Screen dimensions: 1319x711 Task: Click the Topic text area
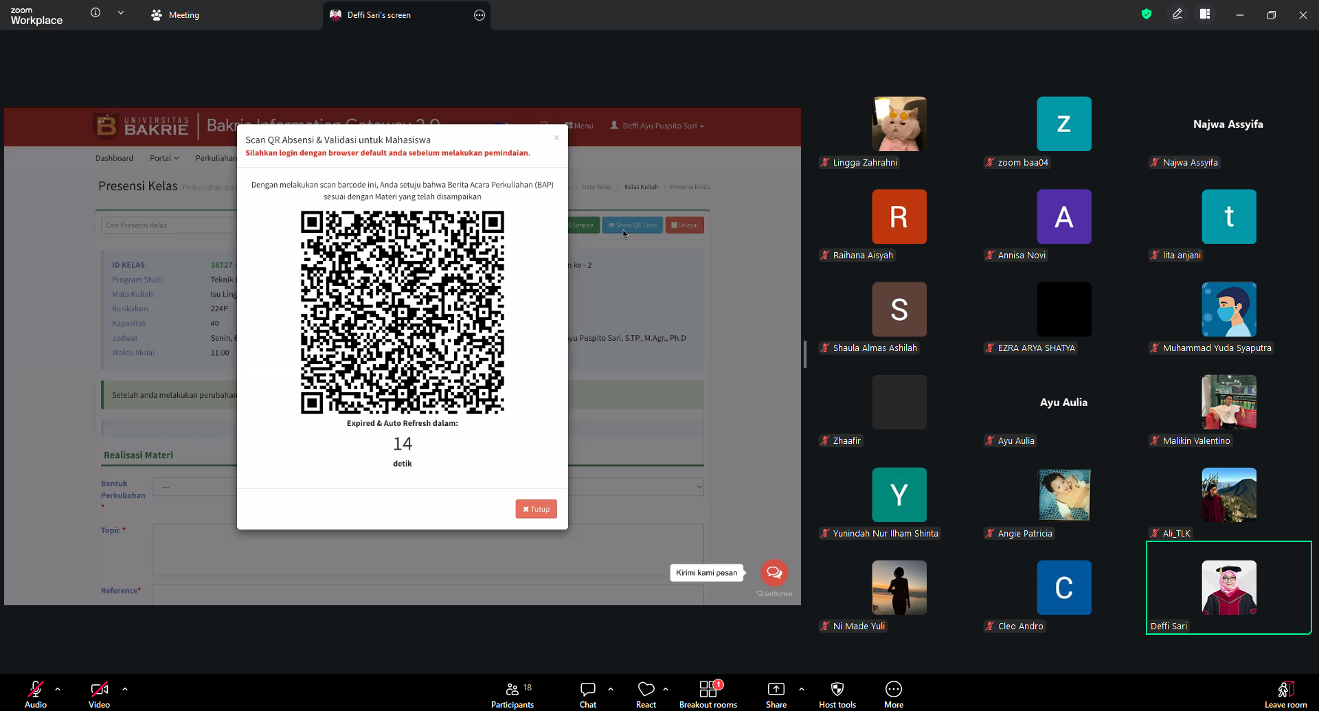[428, 550]
